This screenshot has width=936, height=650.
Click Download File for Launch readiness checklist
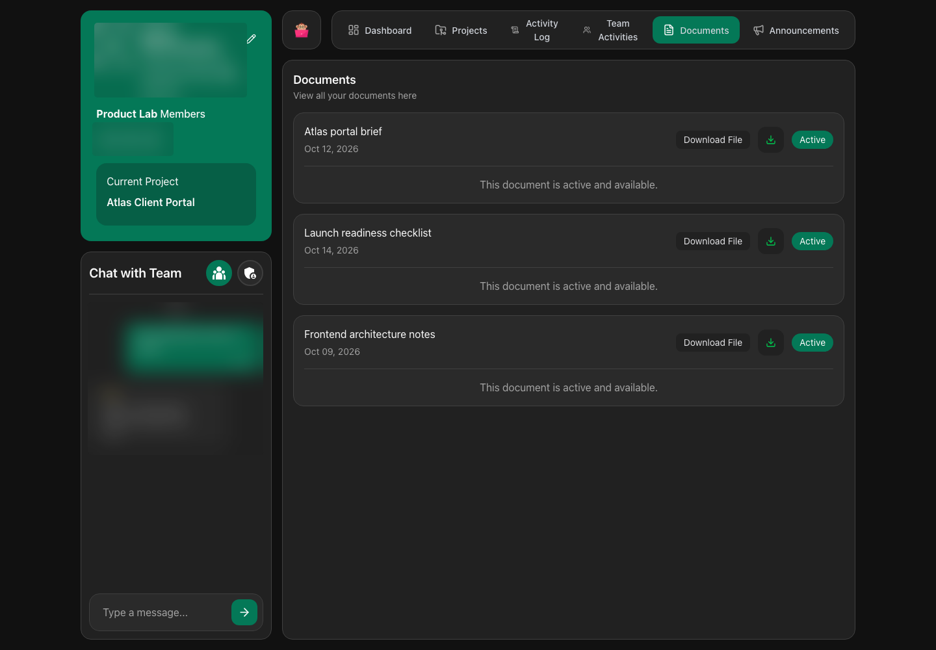point(713,241)
